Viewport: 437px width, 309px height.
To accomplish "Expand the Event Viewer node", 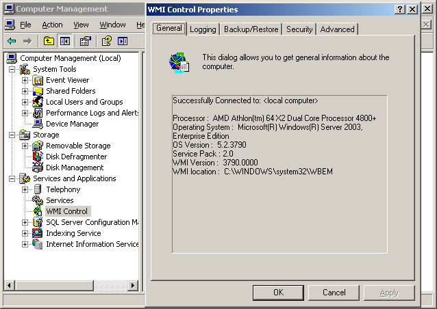I will (25, 80).
